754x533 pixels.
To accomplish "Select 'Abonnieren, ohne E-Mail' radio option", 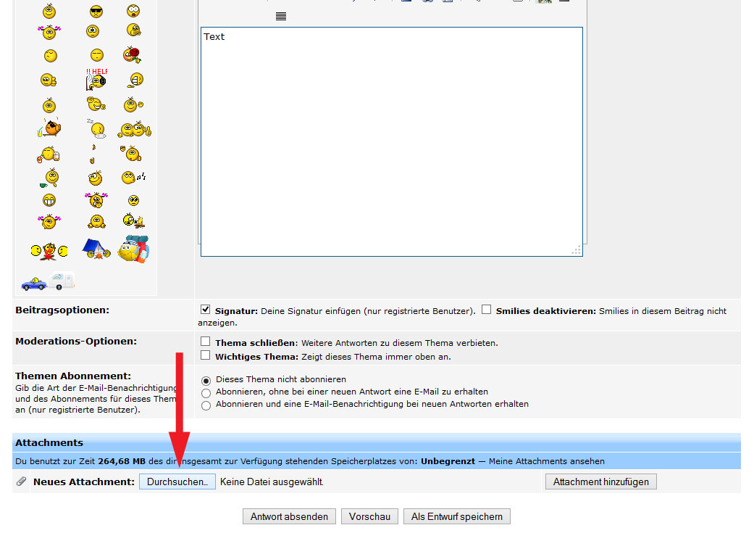I will [206, 392].
